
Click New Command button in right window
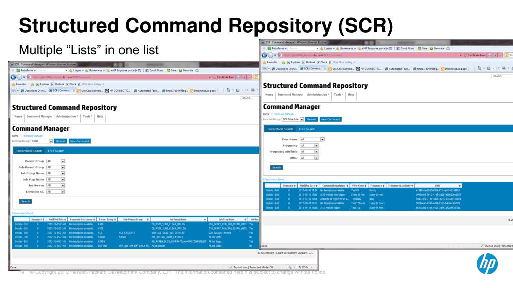point(331,119)
